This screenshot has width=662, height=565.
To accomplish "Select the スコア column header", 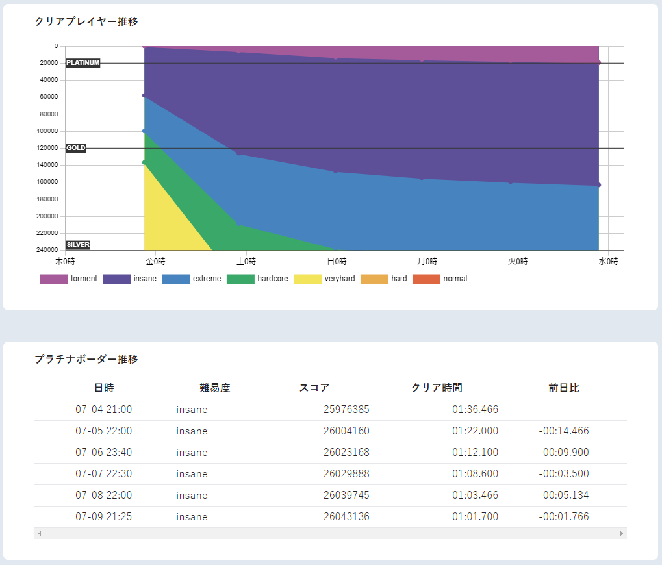I will [314, 388].
